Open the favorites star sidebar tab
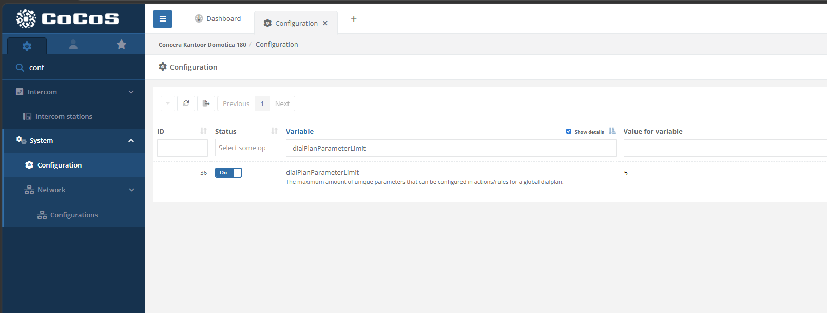This screenshot has height=313, width=827. coord(121,45)
